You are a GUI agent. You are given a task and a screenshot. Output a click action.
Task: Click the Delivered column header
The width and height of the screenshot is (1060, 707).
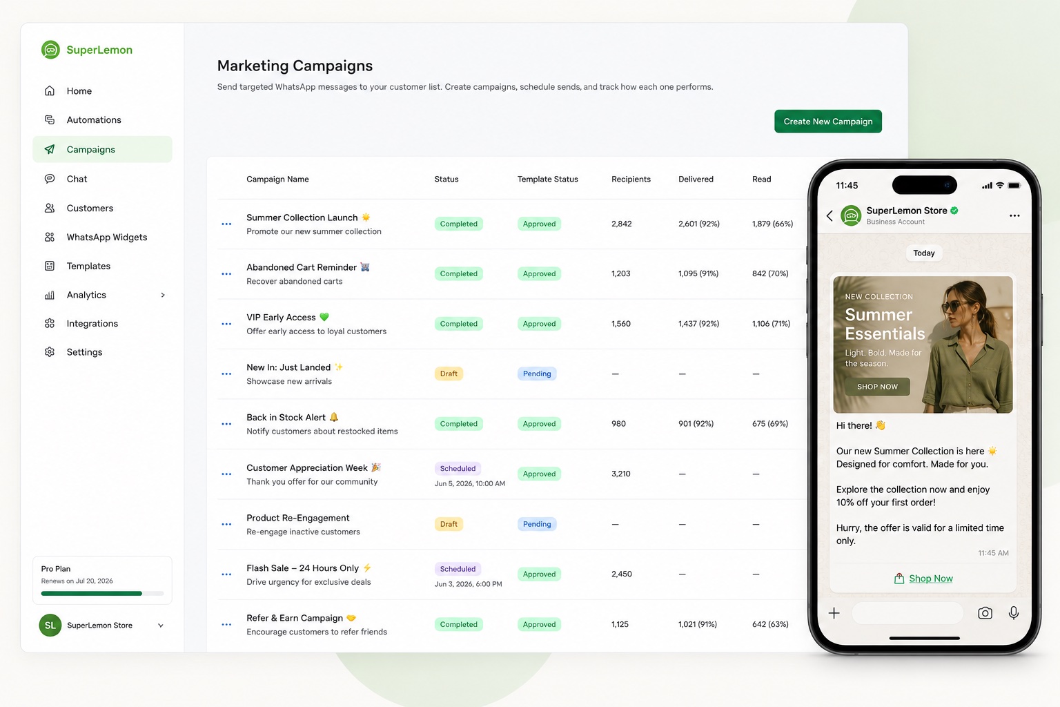click(696, 180)
